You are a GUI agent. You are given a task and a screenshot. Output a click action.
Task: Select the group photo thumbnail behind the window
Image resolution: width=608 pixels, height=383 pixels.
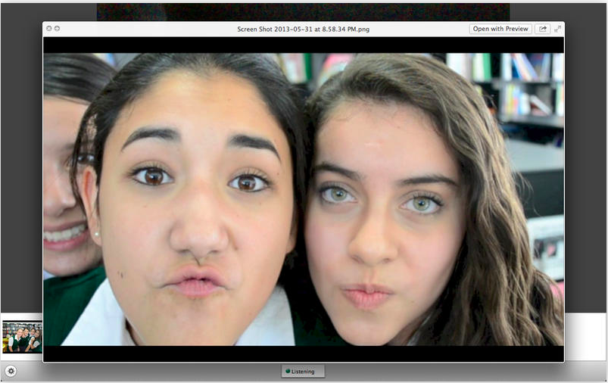(22, 337)
